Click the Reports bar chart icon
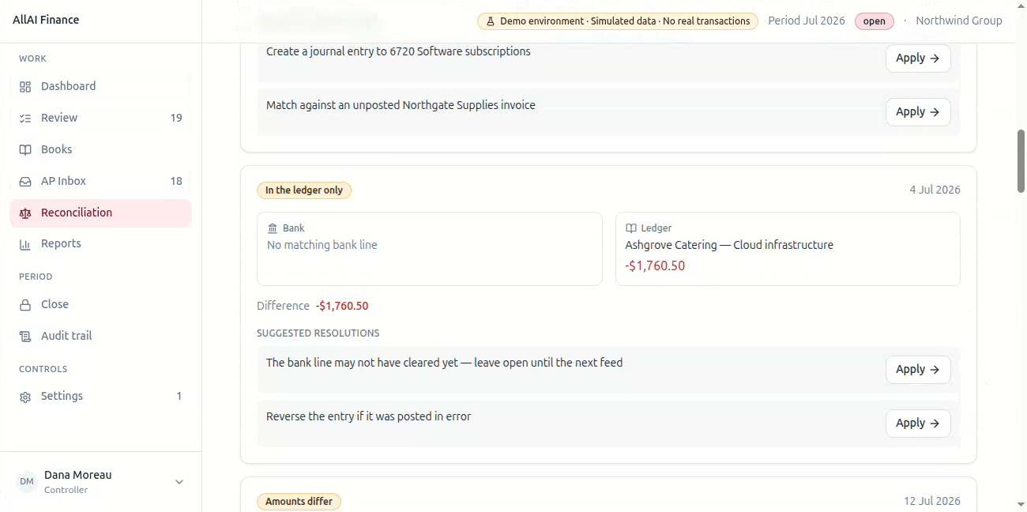The width and height of the screenshot is (1027, 512). click(x=25, y=244)
